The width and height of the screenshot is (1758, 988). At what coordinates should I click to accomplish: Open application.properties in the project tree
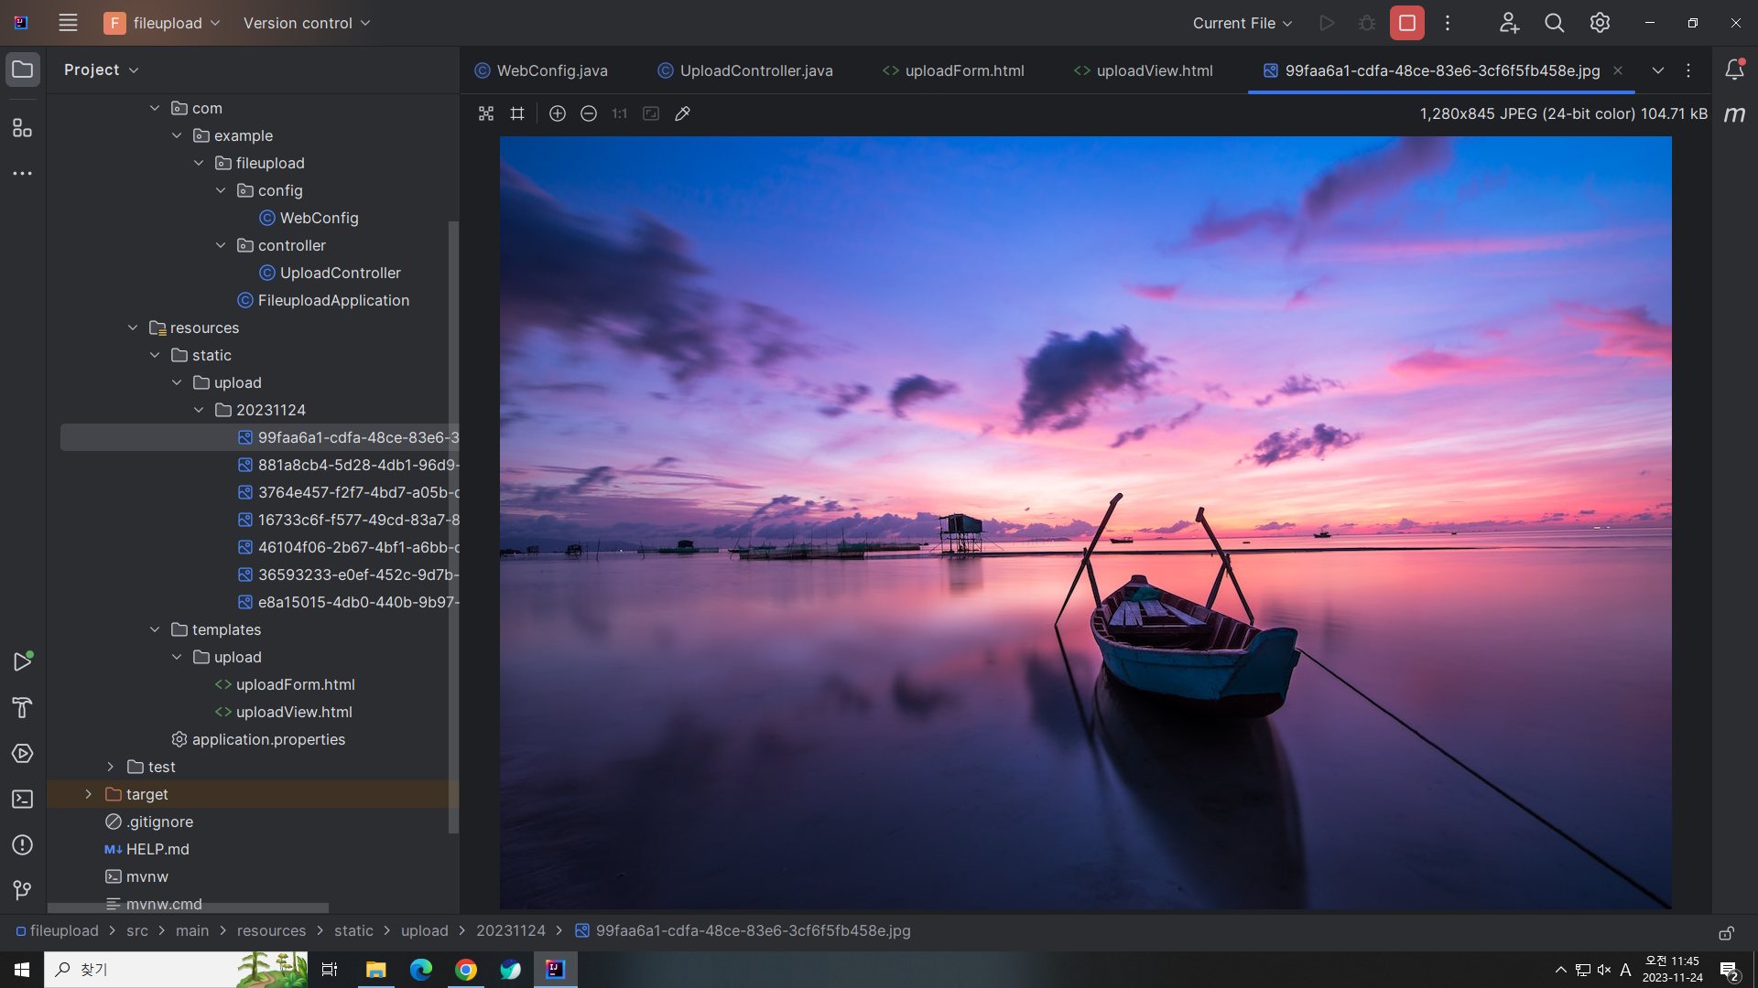click(268, 739)
